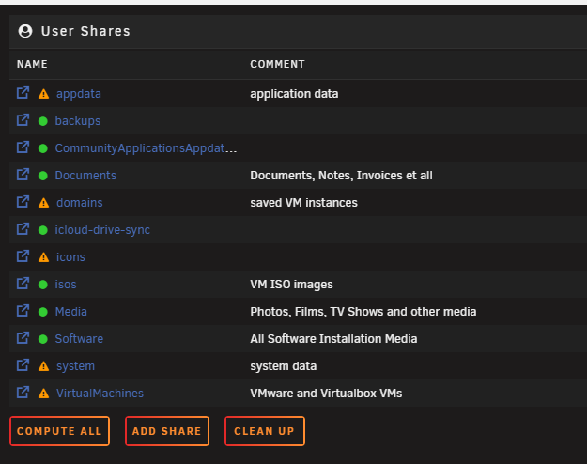Click the green status dot beside Media

coord(43,312)
